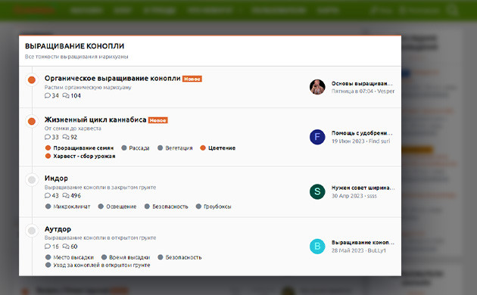Click the orange status dot of Жизненный цикл
477x295 pixels.
tap(32, 121)
